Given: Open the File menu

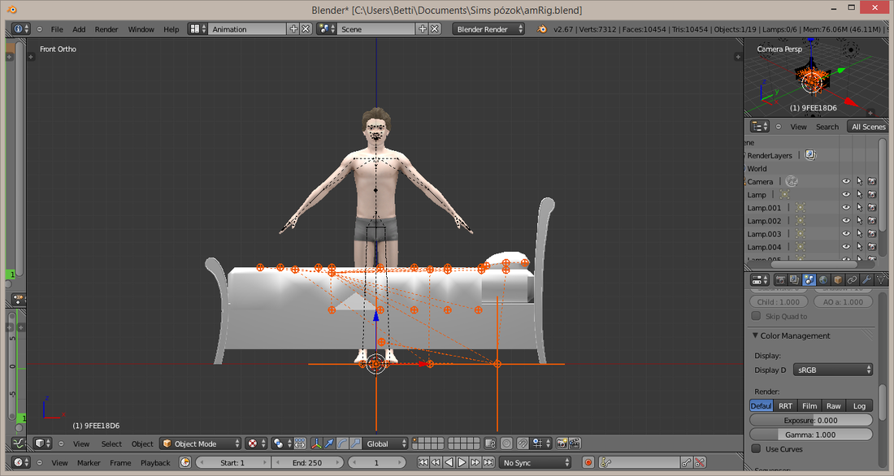Looking at the screenshot, I should [x=57, y=29].
